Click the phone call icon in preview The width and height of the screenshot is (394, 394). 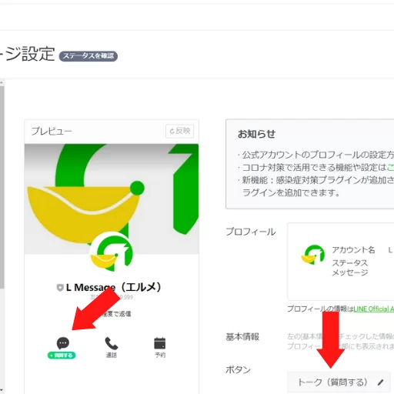pos(112,343)
